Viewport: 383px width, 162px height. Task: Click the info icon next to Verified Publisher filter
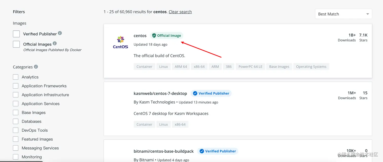[60, 33]
